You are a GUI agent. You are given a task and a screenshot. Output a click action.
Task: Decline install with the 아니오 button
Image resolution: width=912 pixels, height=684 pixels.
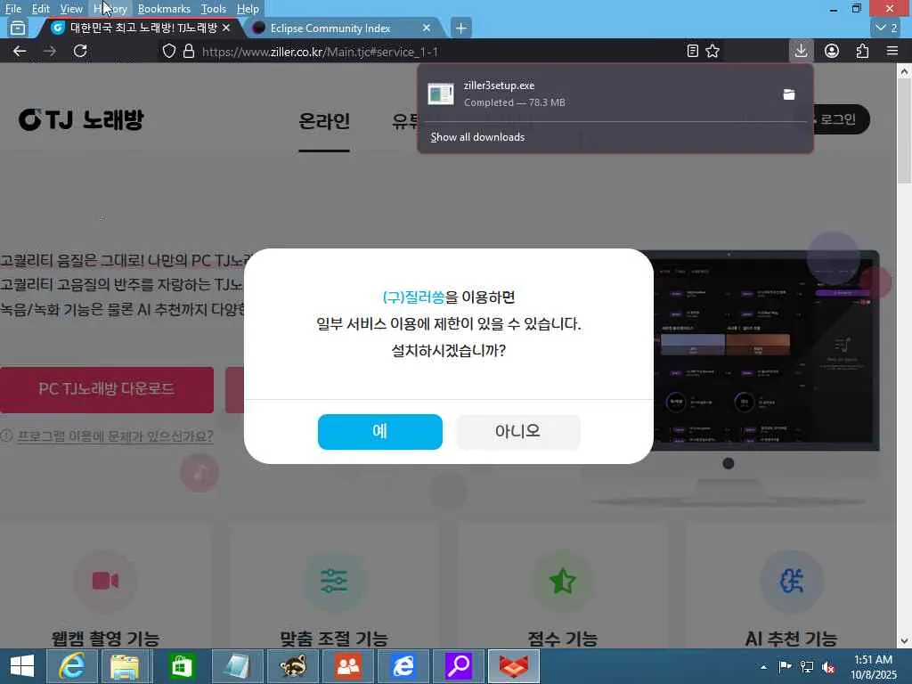pos(517,432)
